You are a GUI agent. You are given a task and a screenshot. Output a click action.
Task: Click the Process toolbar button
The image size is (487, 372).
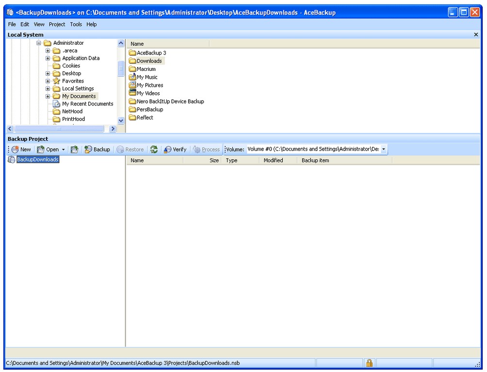pos(206,149)
